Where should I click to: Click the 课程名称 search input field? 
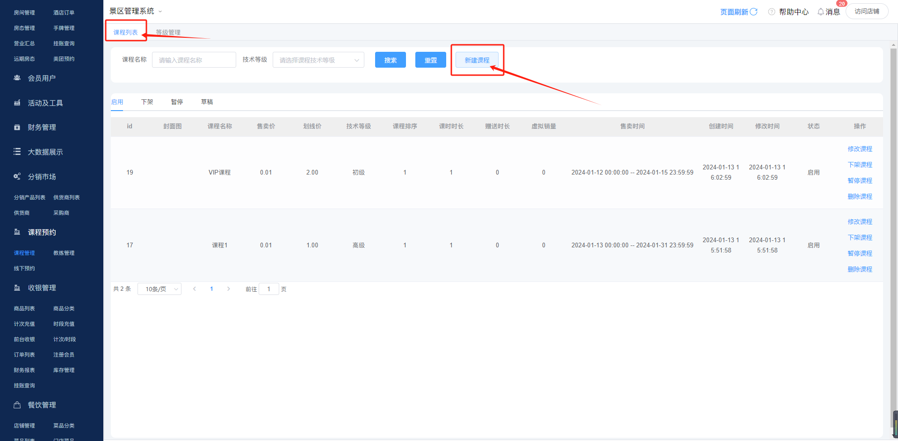pos(194,60)
